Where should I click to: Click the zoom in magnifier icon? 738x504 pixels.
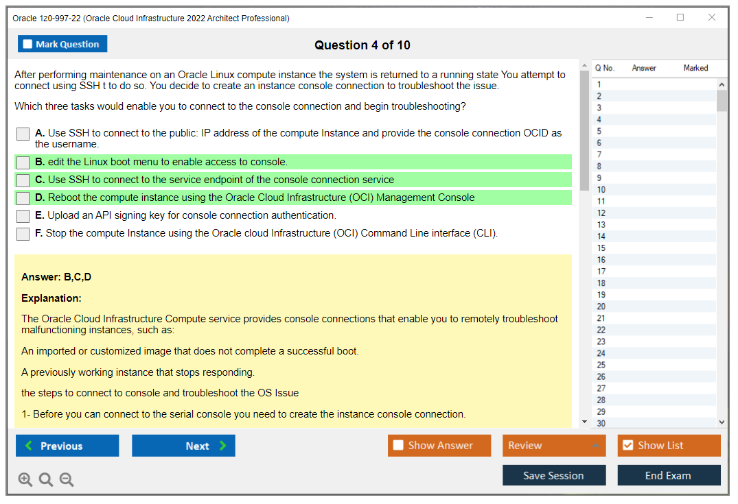(x=25, y=480)
